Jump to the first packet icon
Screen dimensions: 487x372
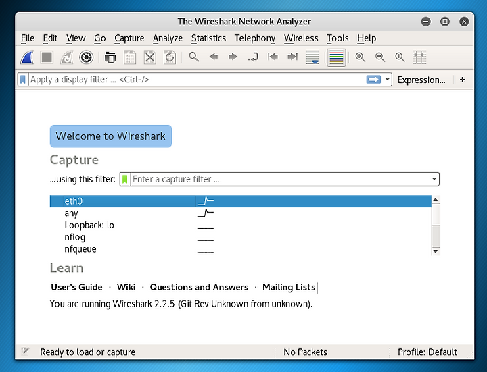tap(273, 57)
